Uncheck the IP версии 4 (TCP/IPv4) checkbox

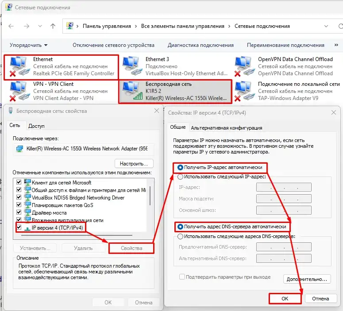[x=19, y=227]
